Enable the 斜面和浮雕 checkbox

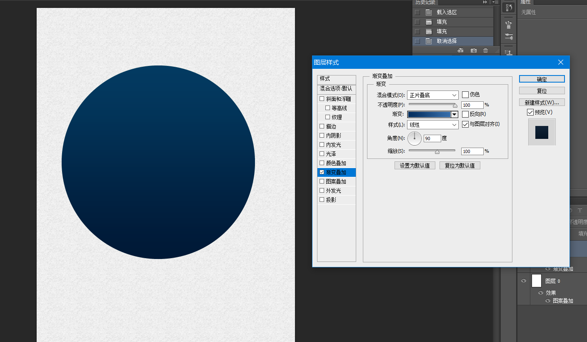click(x=322, y=99)
